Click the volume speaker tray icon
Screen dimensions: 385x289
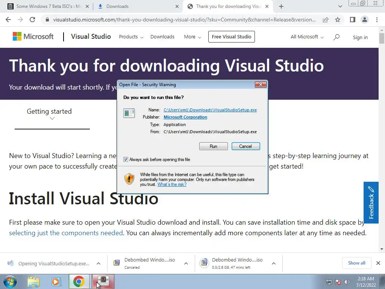coord(347,282)
